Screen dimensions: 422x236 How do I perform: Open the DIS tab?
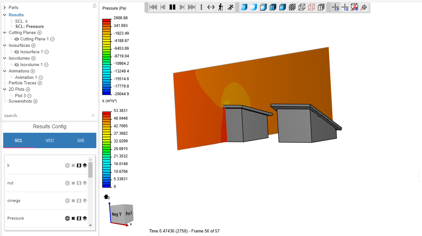pyautogui.click(x=81, y=140)
